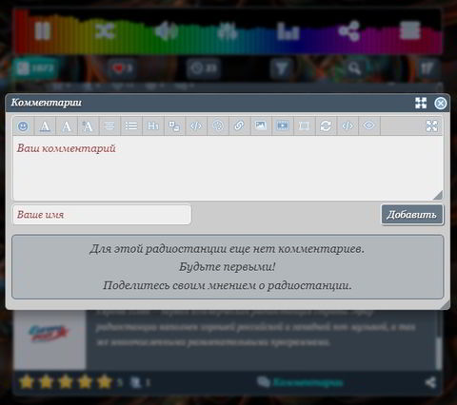Screen dimensions: 457x405
Task: Click the speaker volume icon in player
Action: point(167,31)
